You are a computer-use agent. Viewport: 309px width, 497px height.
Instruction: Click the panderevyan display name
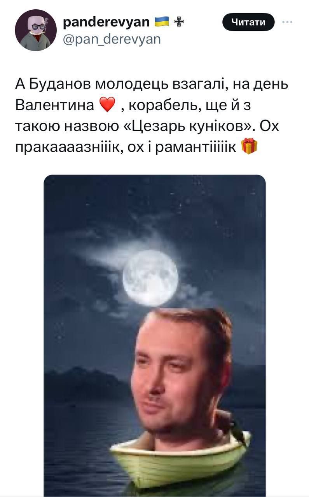106,22
